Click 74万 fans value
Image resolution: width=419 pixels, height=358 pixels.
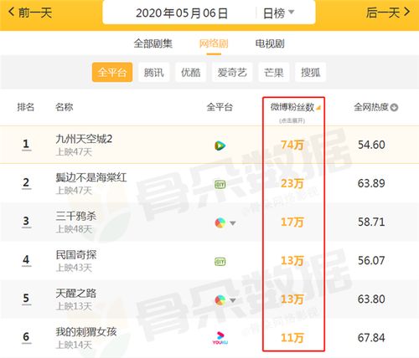pos(292,145)
